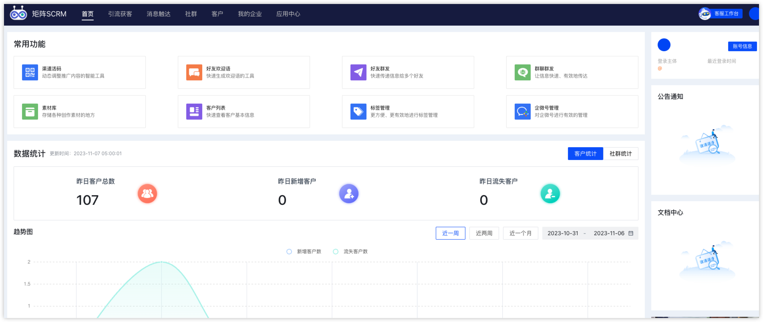Open the 企微号管理 chat bubble icon
Viewport: 763px width, 322px height.
pyautogui.click(x=523, y=112)
